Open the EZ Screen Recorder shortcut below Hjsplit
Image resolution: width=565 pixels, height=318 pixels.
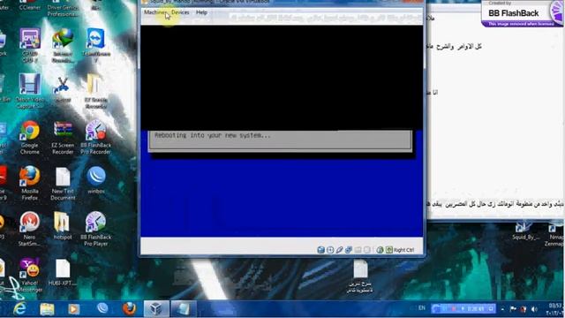[63, 138]
